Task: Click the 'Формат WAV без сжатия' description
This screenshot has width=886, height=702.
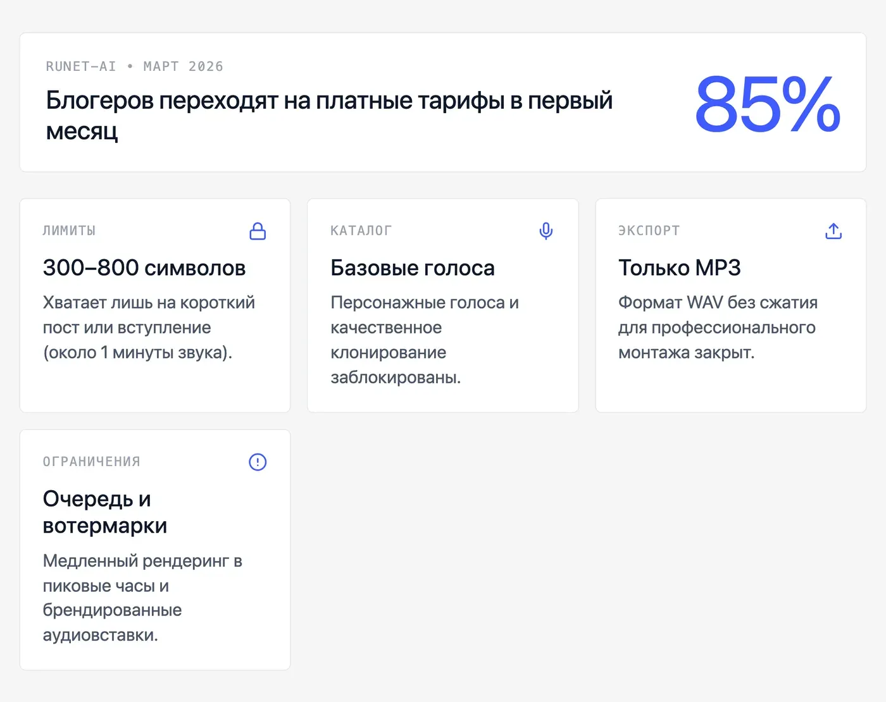Action: [718, 328]
